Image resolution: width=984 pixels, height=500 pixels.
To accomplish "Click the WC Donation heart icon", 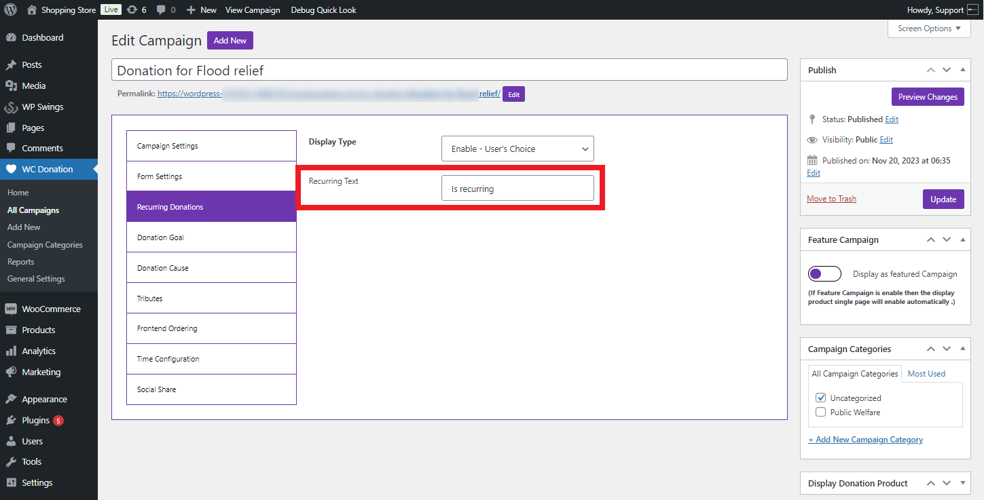I will [11, 170].
